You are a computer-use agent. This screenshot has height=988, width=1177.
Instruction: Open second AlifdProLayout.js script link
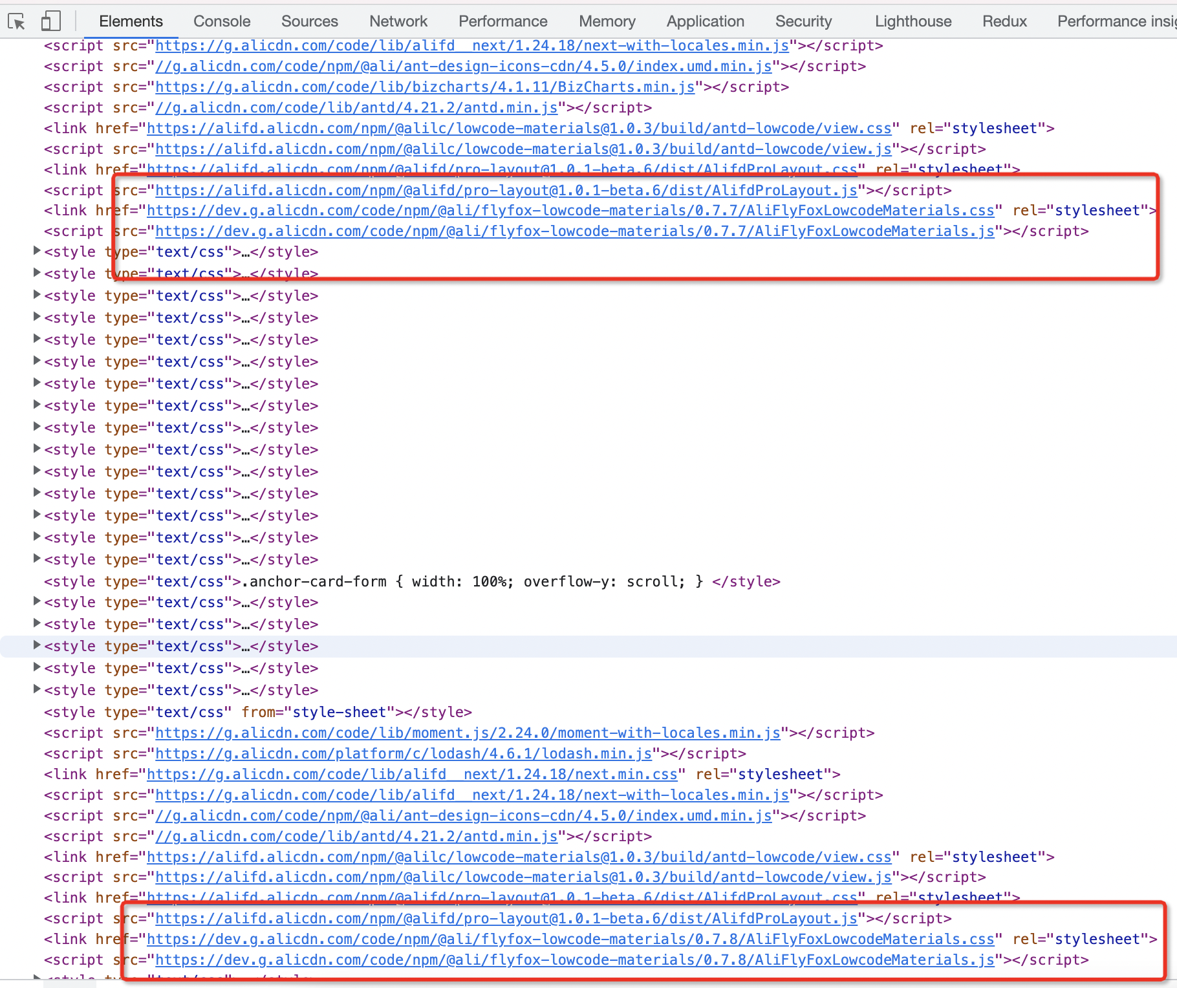[x=506, y=919]
